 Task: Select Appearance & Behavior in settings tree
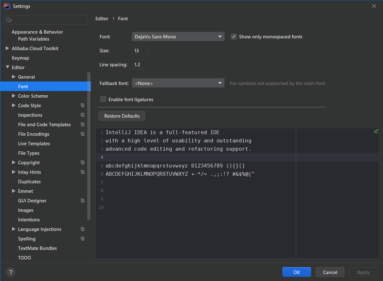[x=37, y=32]
